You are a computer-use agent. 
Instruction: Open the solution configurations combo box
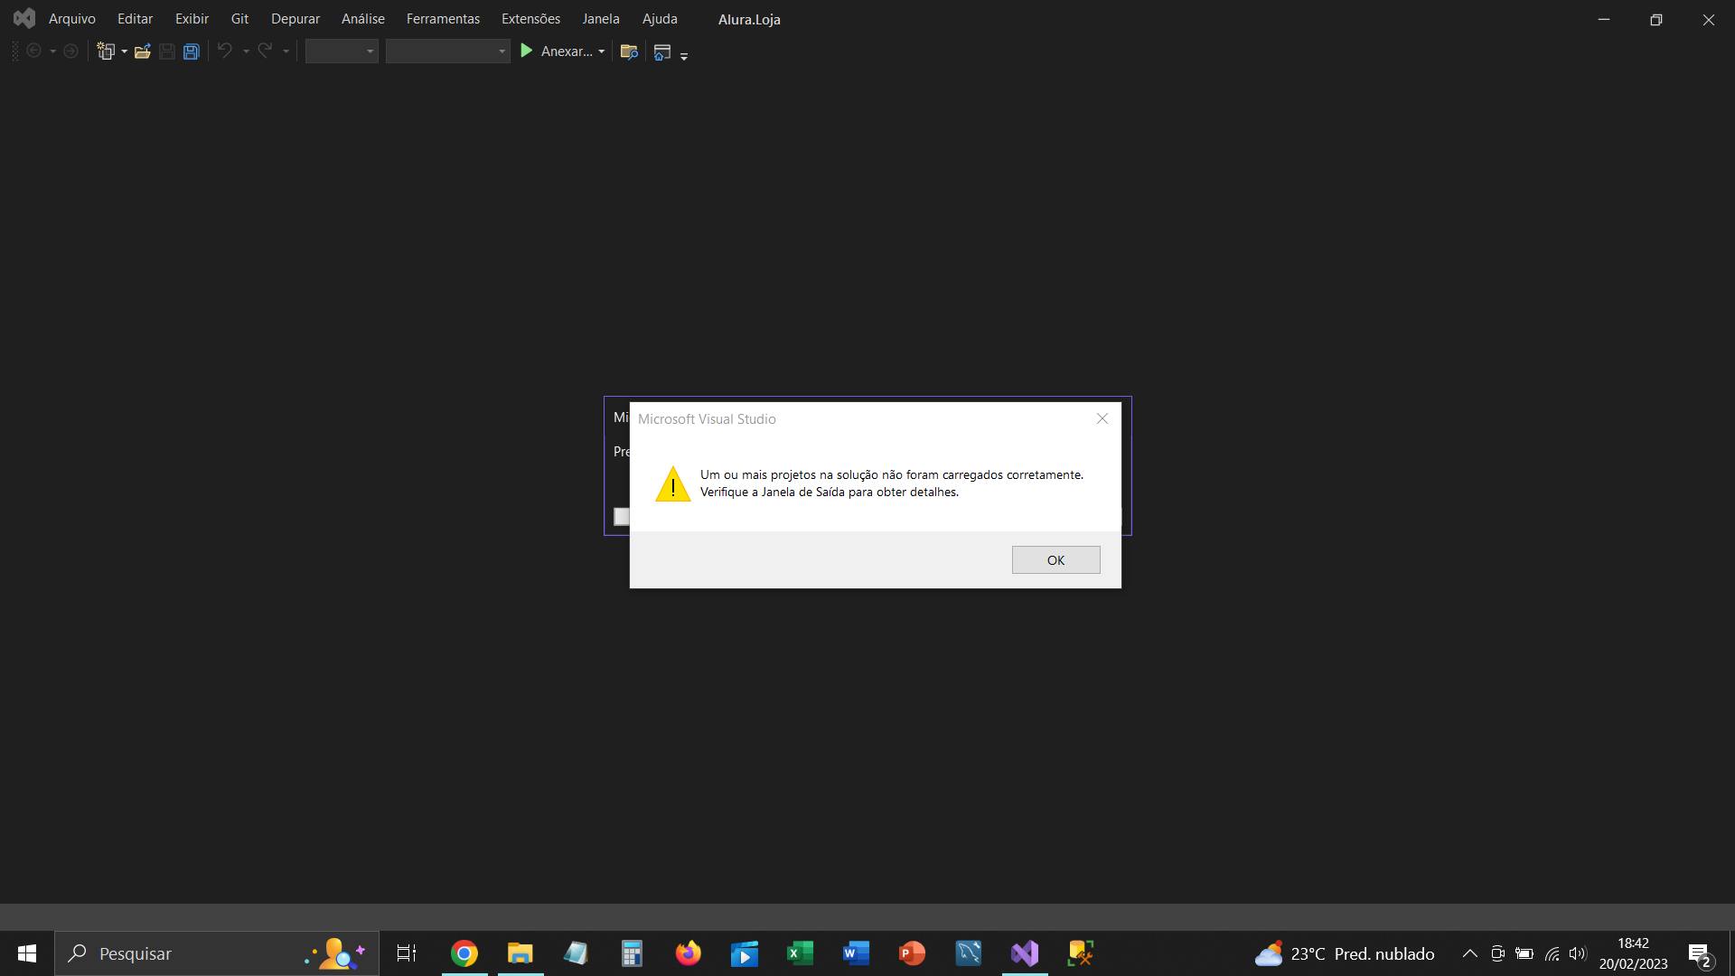click(342, 52)
